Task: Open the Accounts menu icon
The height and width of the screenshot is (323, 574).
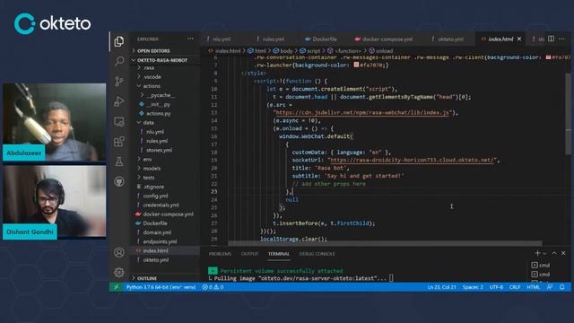Action: [x=119, y=252]
